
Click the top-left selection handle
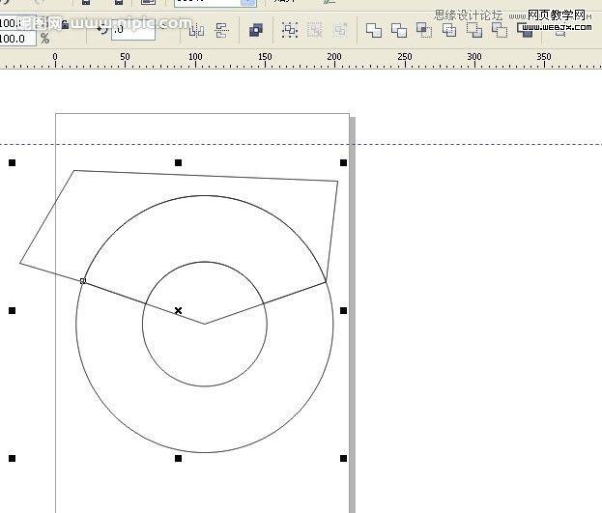(x=13, y=163)
